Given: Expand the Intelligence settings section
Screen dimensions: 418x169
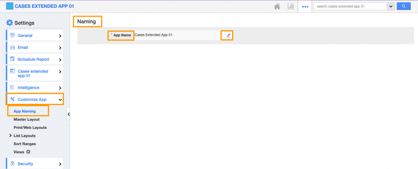Looking at the screenshot, I should coord(34,87).
